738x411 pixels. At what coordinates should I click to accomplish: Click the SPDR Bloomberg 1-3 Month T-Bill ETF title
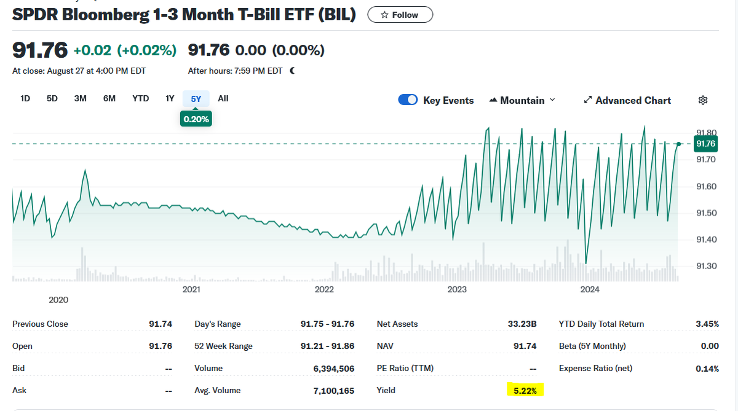point(184,15)
